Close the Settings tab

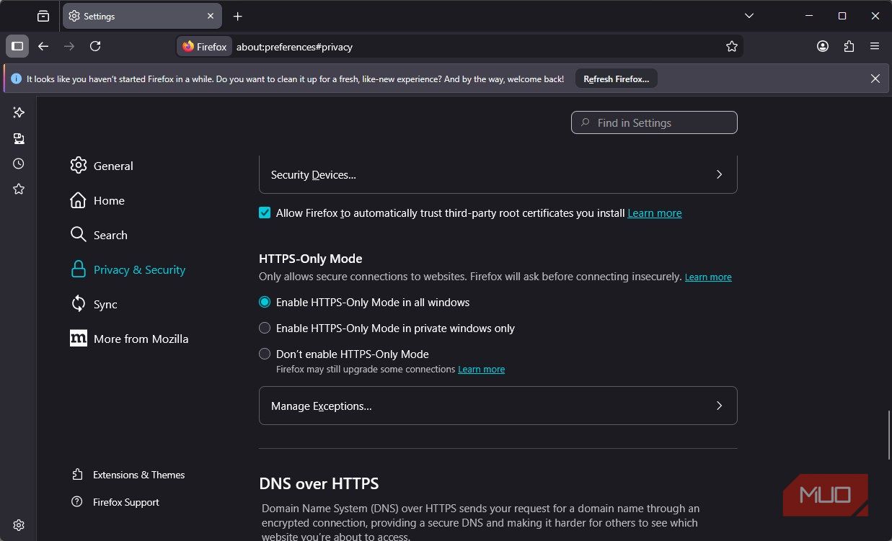click(211, 16)
